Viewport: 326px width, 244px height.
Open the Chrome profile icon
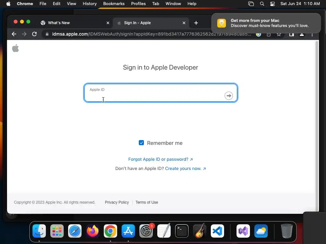[302, 35]
